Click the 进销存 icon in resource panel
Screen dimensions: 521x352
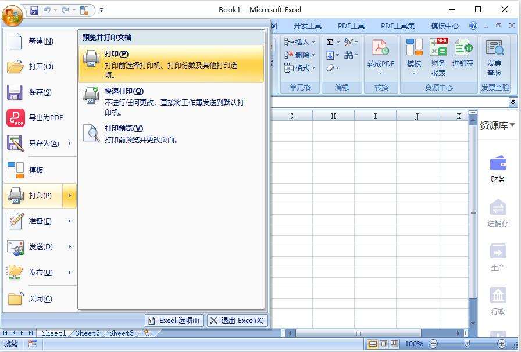[x=498, y=213]
